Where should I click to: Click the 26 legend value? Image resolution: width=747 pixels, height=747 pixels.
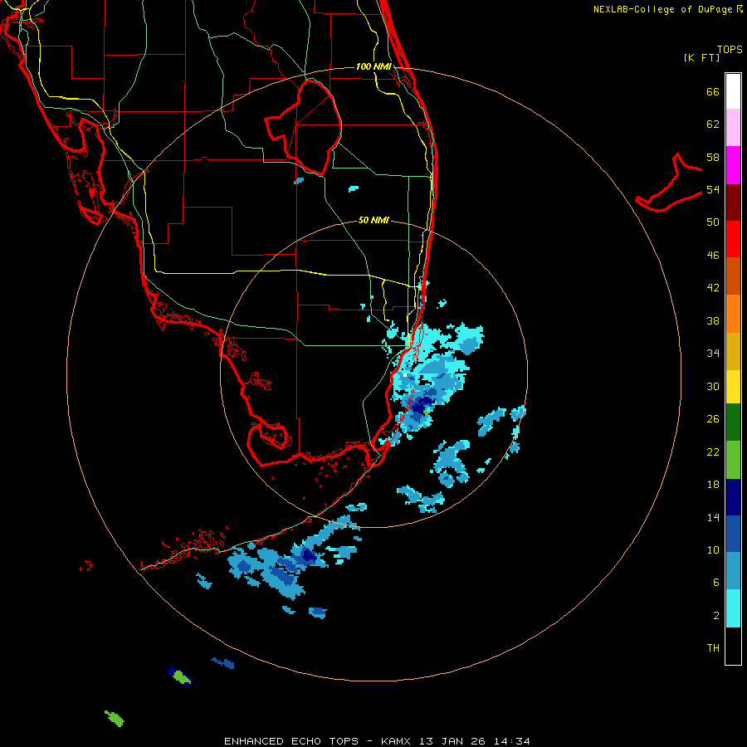point(713,419)
